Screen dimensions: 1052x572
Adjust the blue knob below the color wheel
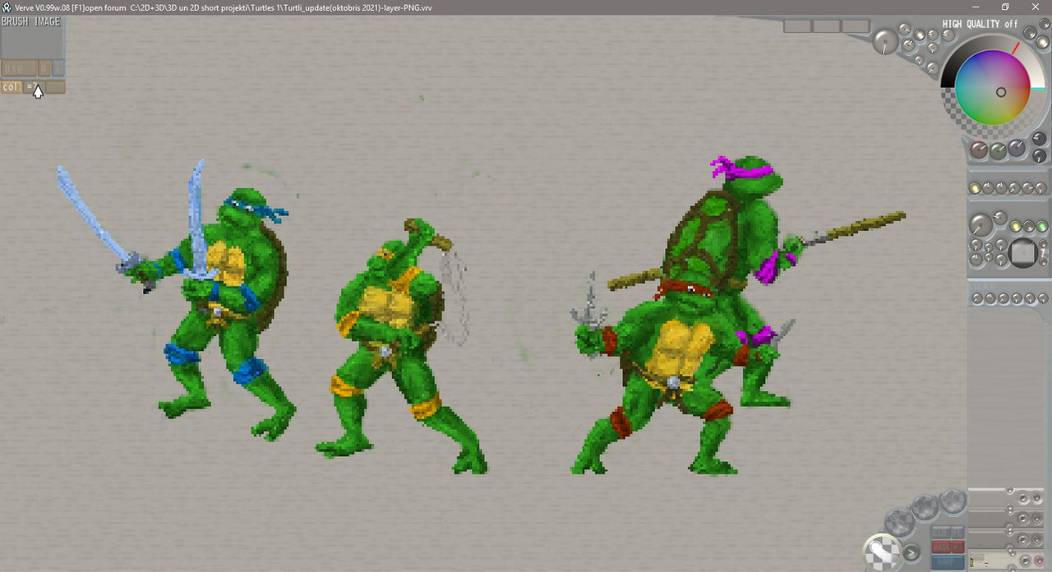point(1017,149)
